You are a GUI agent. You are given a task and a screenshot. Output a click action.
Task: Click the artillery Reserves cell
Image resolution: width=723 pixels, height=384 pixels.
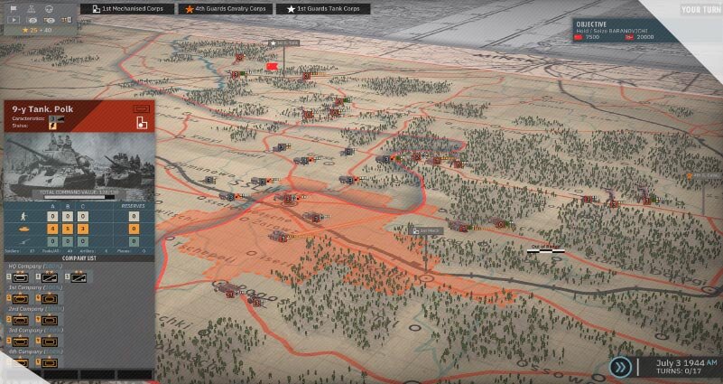pyautogui.click(x=134, y=241)
